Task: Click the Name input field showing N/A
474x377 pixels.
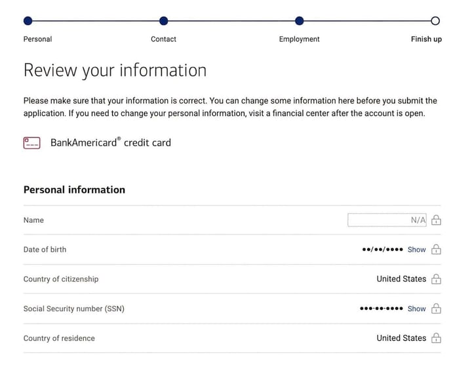Action: 387,220
